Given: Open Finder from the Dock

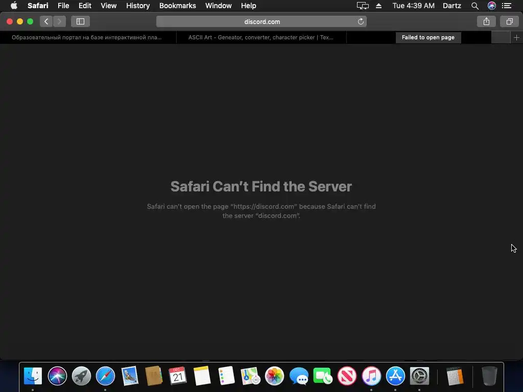Looking at the screenshot, I should [33, 376].
